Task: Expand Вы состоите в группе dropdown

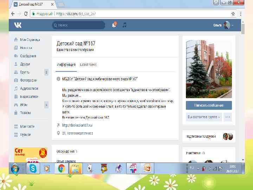Action: 204,117
